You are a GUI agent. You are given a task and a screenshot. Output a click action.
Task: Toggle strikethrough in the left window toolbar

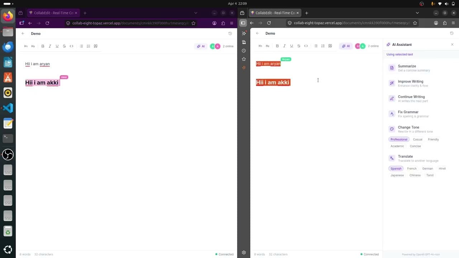tap(64, 46)
